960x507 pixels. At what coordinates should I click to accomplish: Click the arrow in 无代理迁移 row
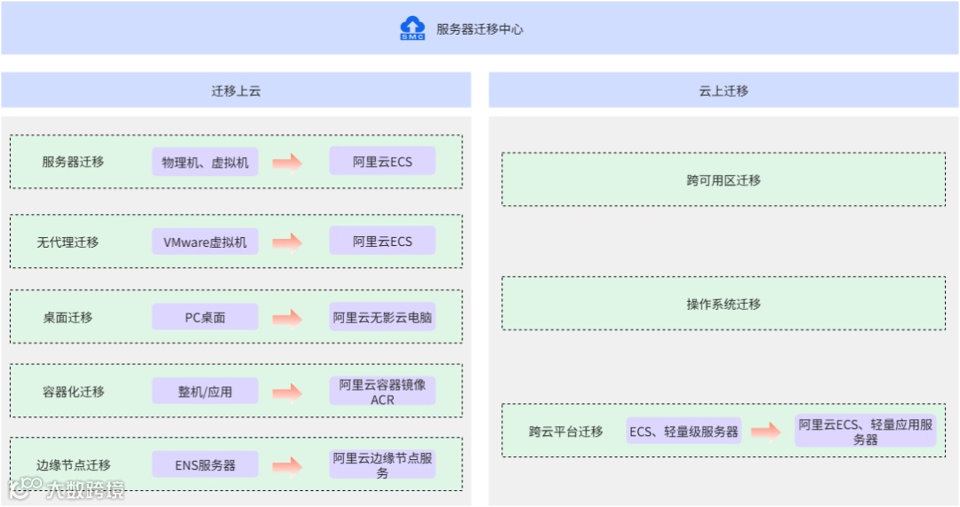pos(287,242)
